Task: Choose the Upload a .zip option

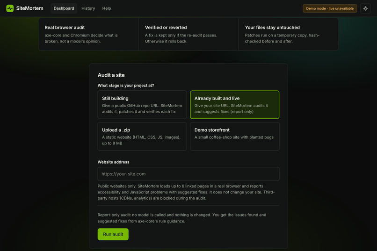Action: (x=142, y=136)
